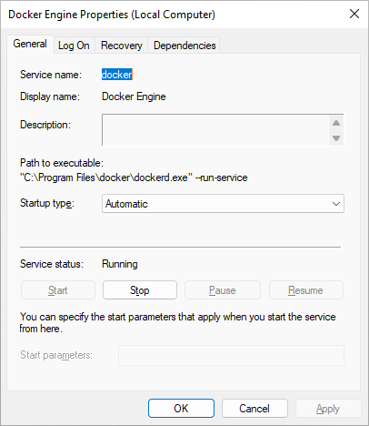Close the Docker Engine Properties dialog
Screen dimensions: 369x426
click(354, 14)
